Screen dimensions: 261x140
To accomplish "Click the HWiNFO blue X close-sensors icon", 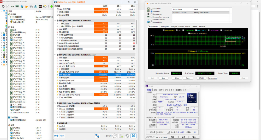I will click(133, 136).
